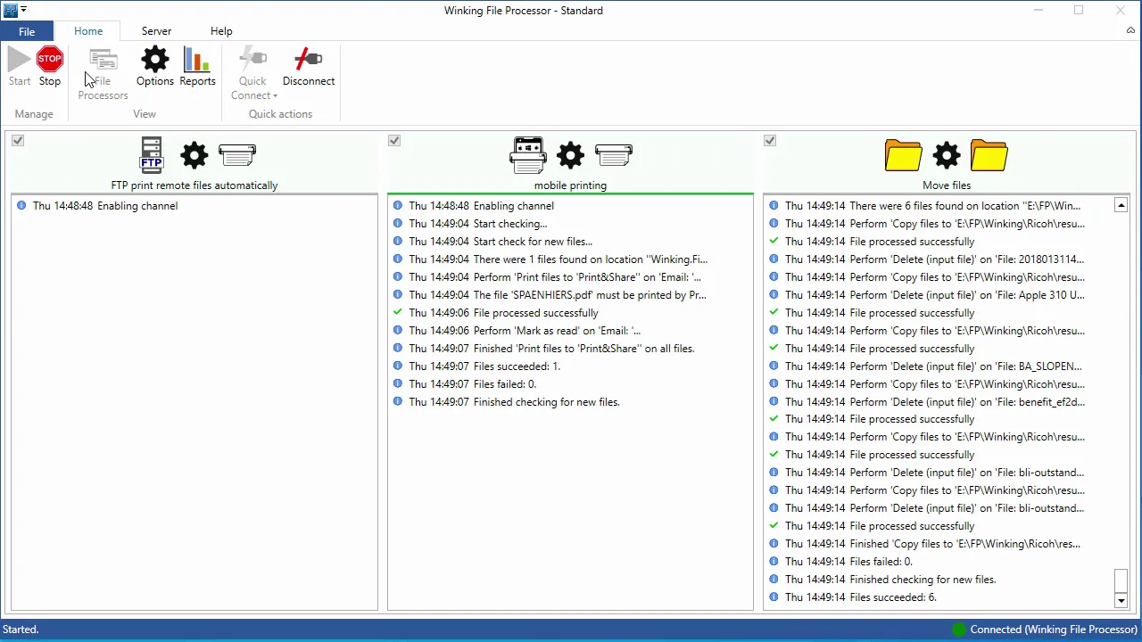Image resolution: width=1142 pixels, height=642 pixels.
Task: Expand the Quick Connect dropdown arrow
Action: tap(275, 96)
